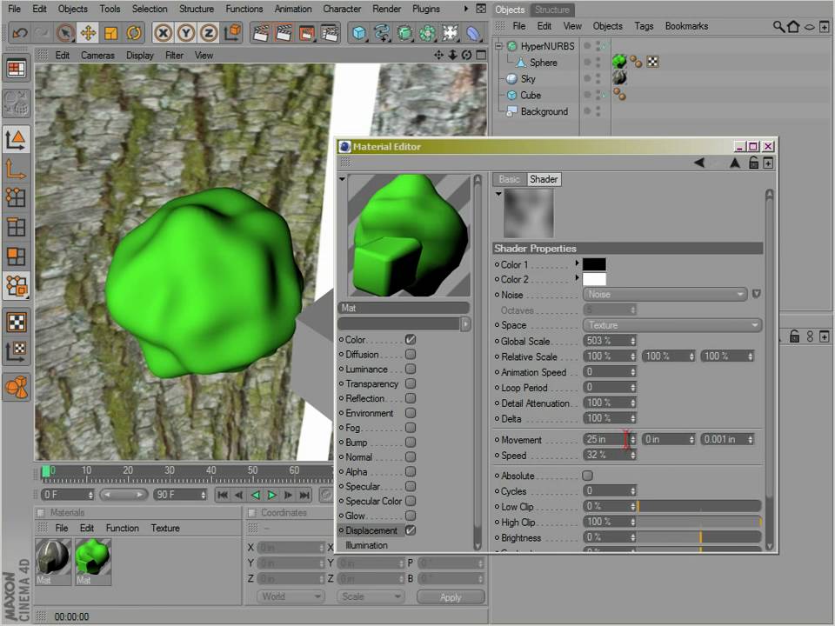This screenshot has width=835, height=626.
Task: Open the Plugins menu
Action: (x=426, y=9)
